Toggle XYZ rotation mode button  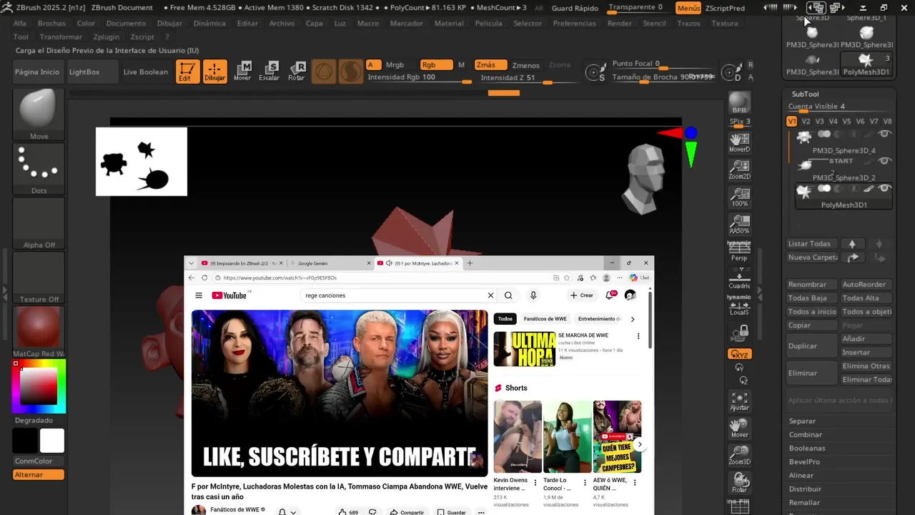coord(740,355)
